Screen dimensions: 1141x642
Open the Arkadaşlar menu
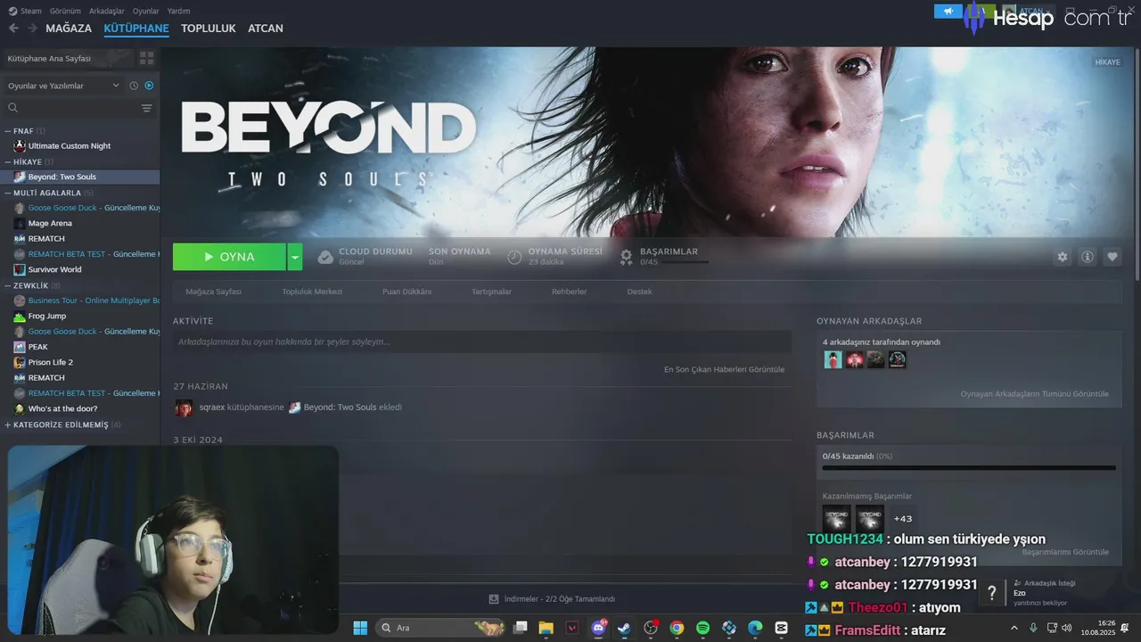(x=107, y=11)
